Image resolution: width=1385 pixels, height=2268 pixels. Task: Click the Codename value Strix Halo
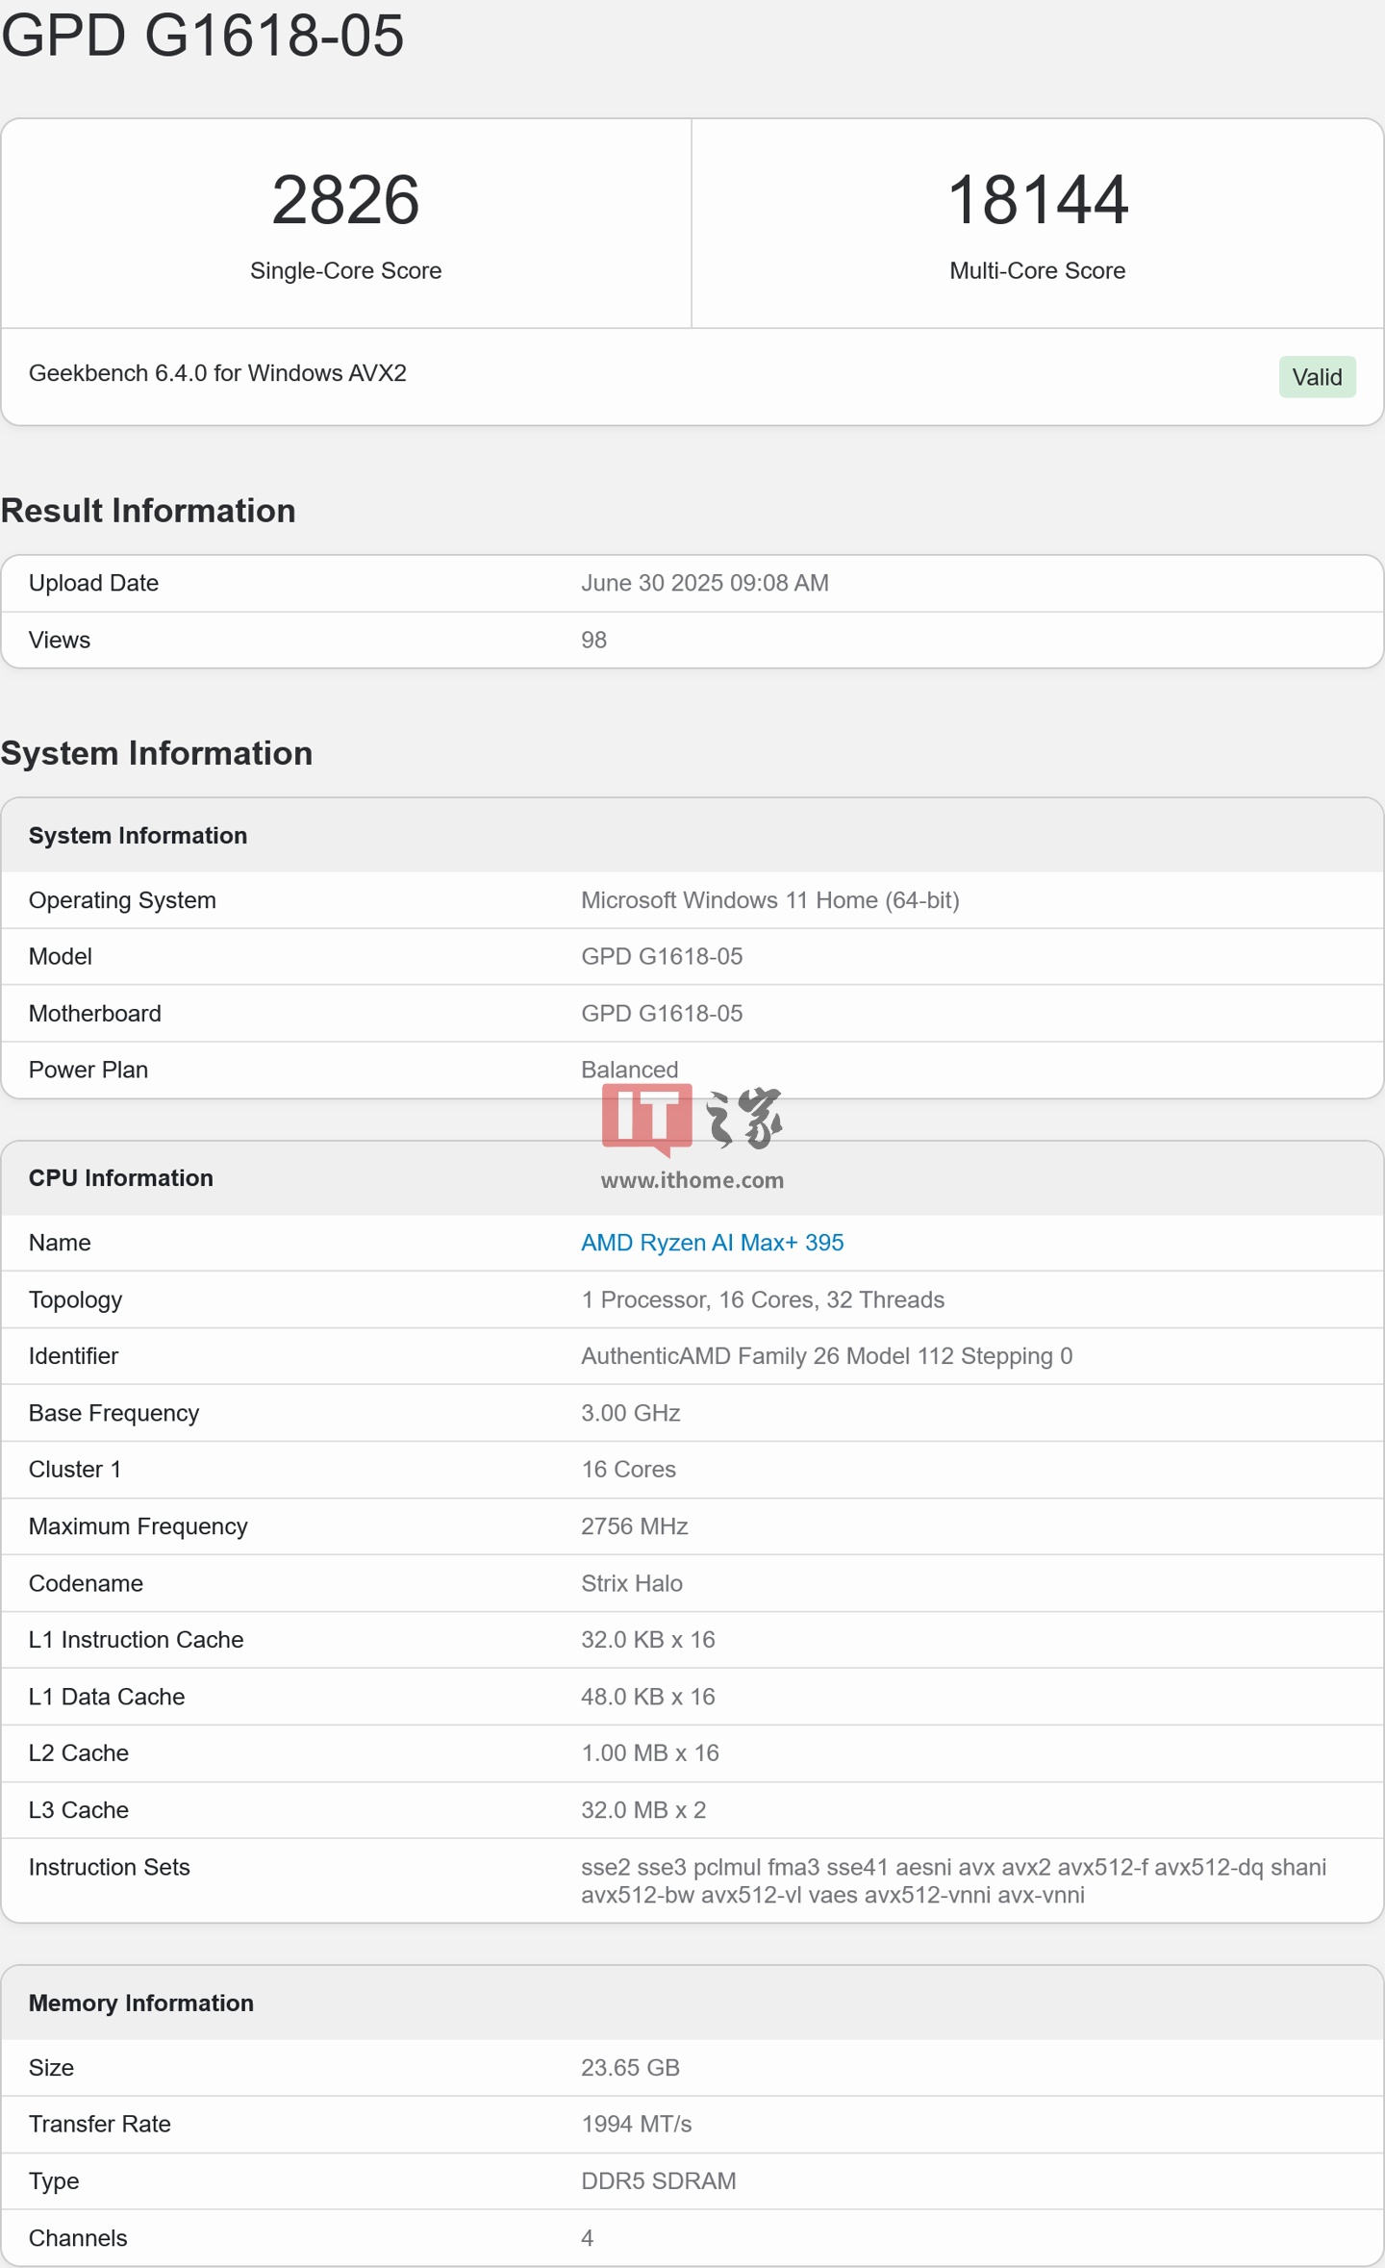pos(631,1583)
